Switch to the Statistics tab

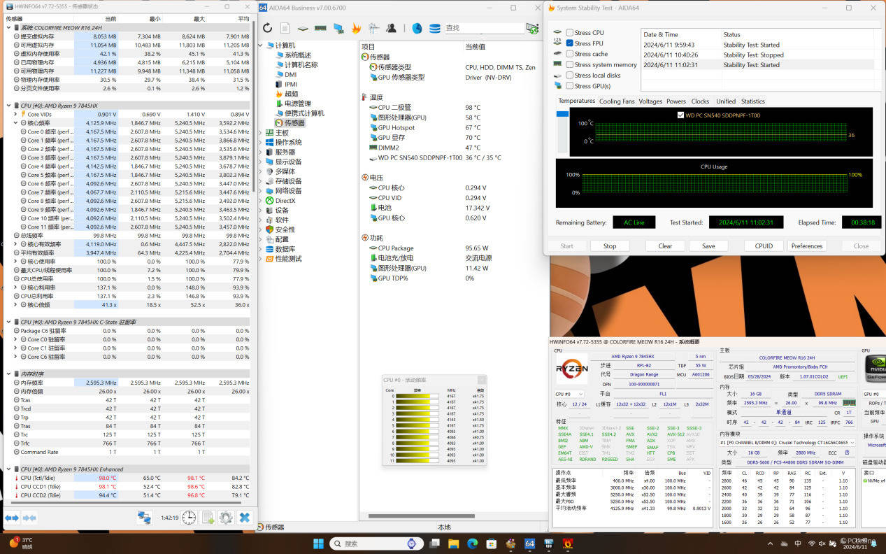tap(753, 101)
